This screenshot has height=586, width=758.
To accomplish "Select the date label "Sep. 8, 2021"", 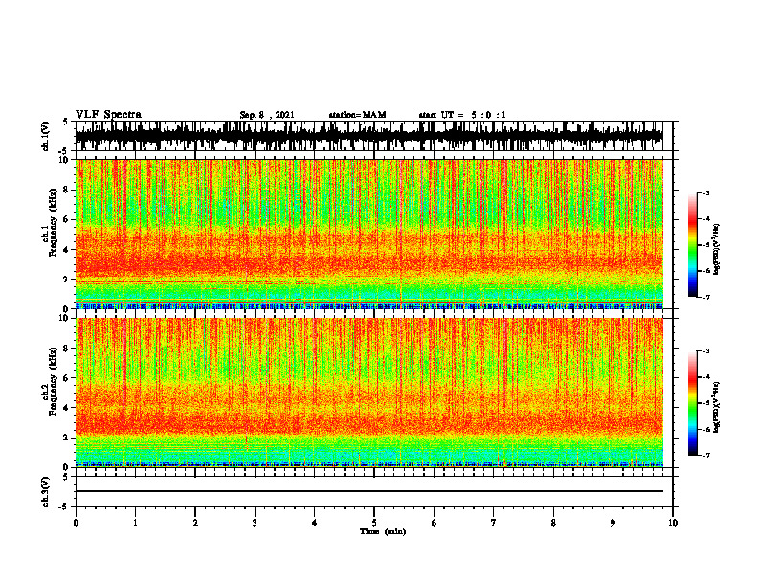I will pyautogui.click(x=267, y=115).
